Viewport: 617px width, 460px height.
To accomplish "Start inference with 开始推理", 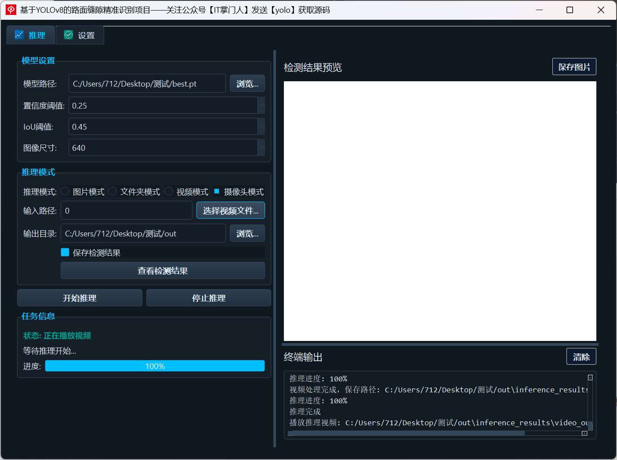I will pos(80,298).
